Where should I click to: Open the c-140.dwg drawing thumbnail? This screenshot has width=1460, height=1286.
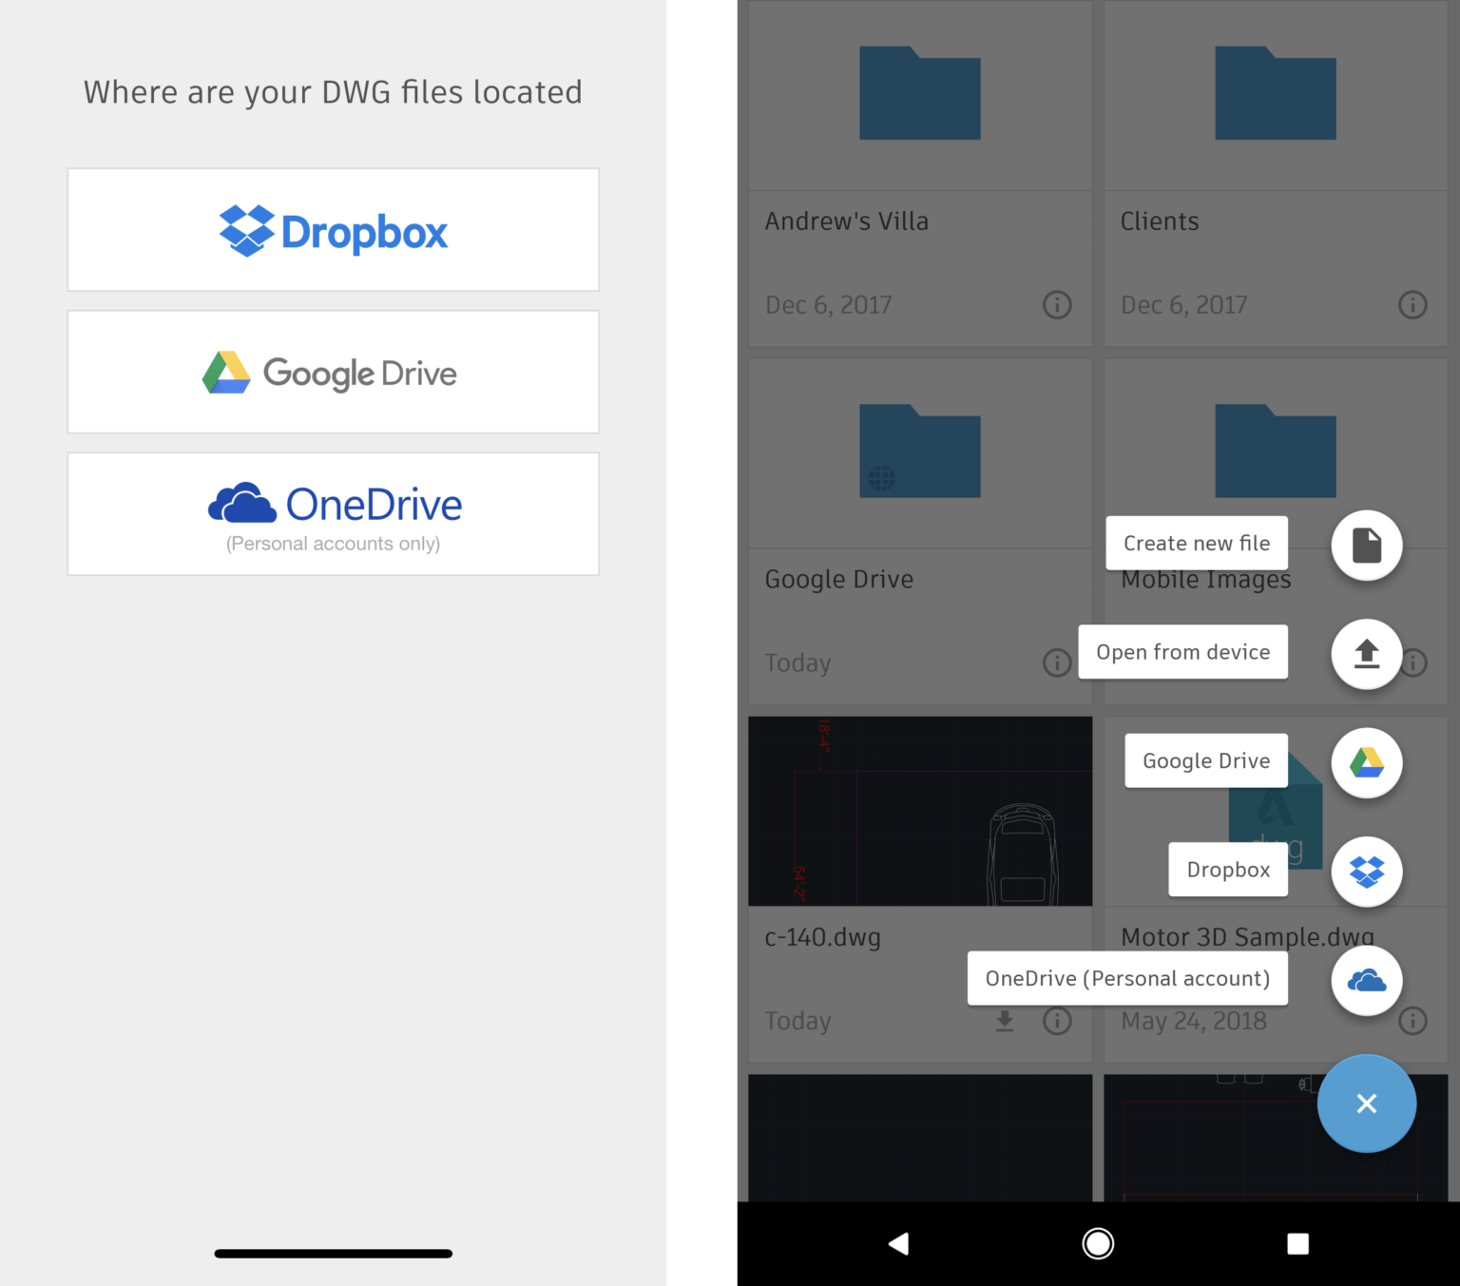[x=919, y=811]
